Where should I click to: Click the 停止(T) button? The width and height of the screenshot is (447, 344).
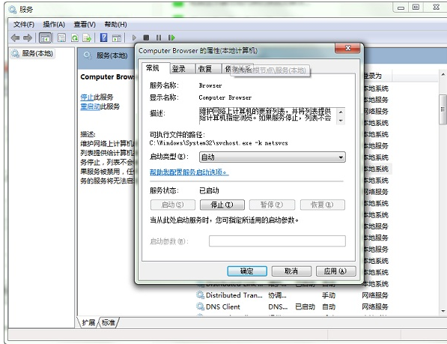pyautogui.click(x=222, y=205)
